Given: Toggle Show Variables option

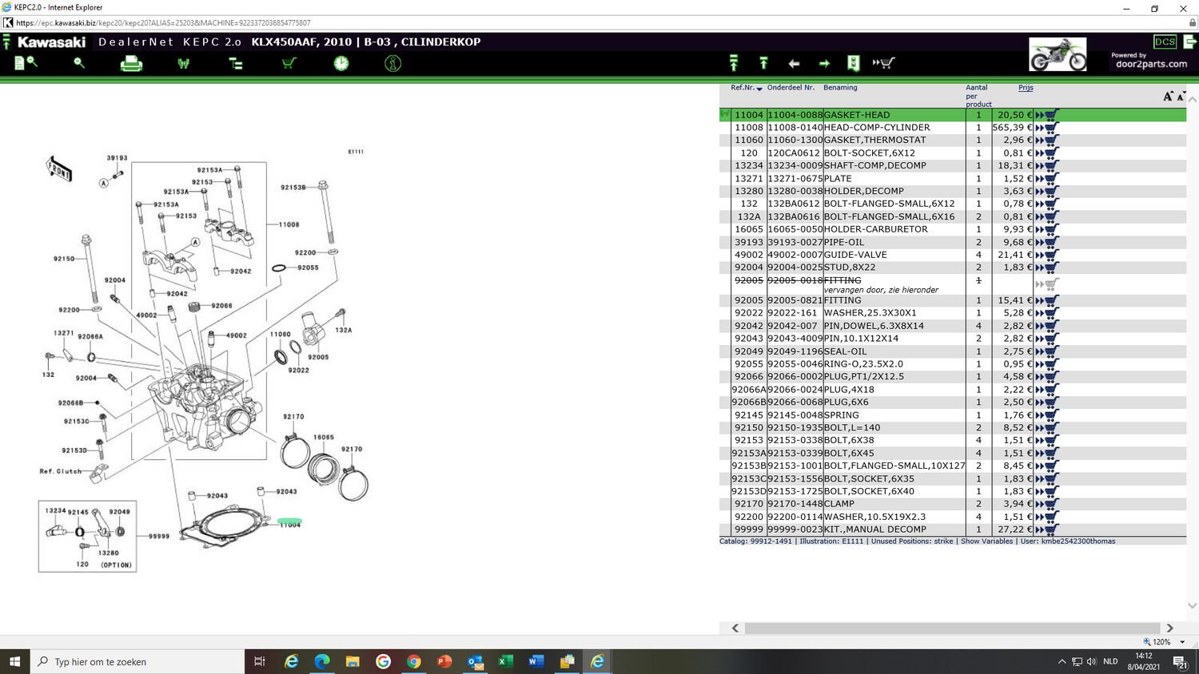Looking at the screenshot, I should pos(986,541).
